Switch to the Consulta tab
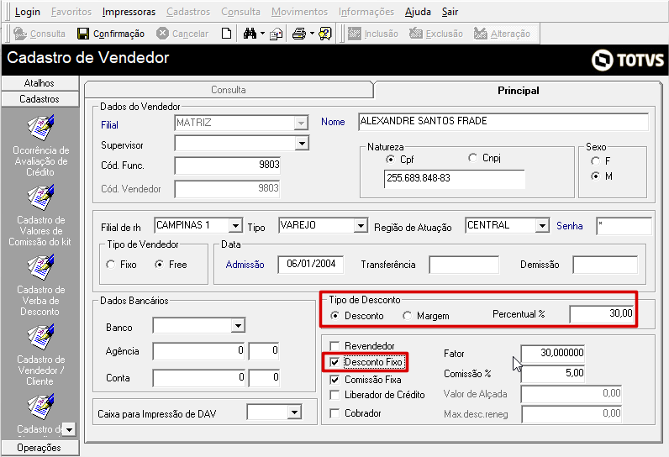 [229, 90]
